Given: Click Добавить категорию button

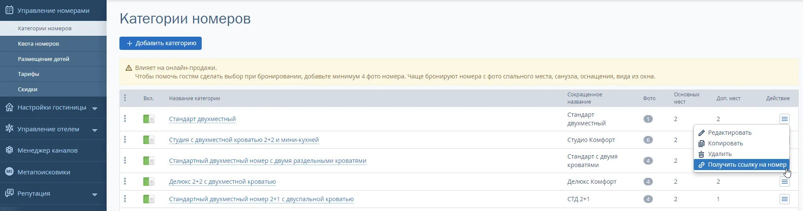Looking at the screenshot, I should 160,43.
